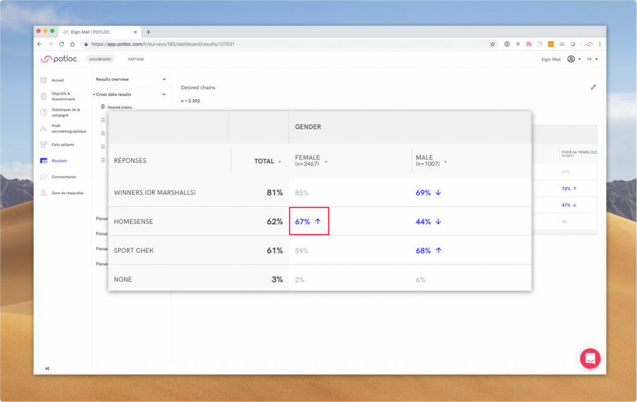Click the 62% total for Homesense
Viewport: 637px width, 402px height.
274,222
